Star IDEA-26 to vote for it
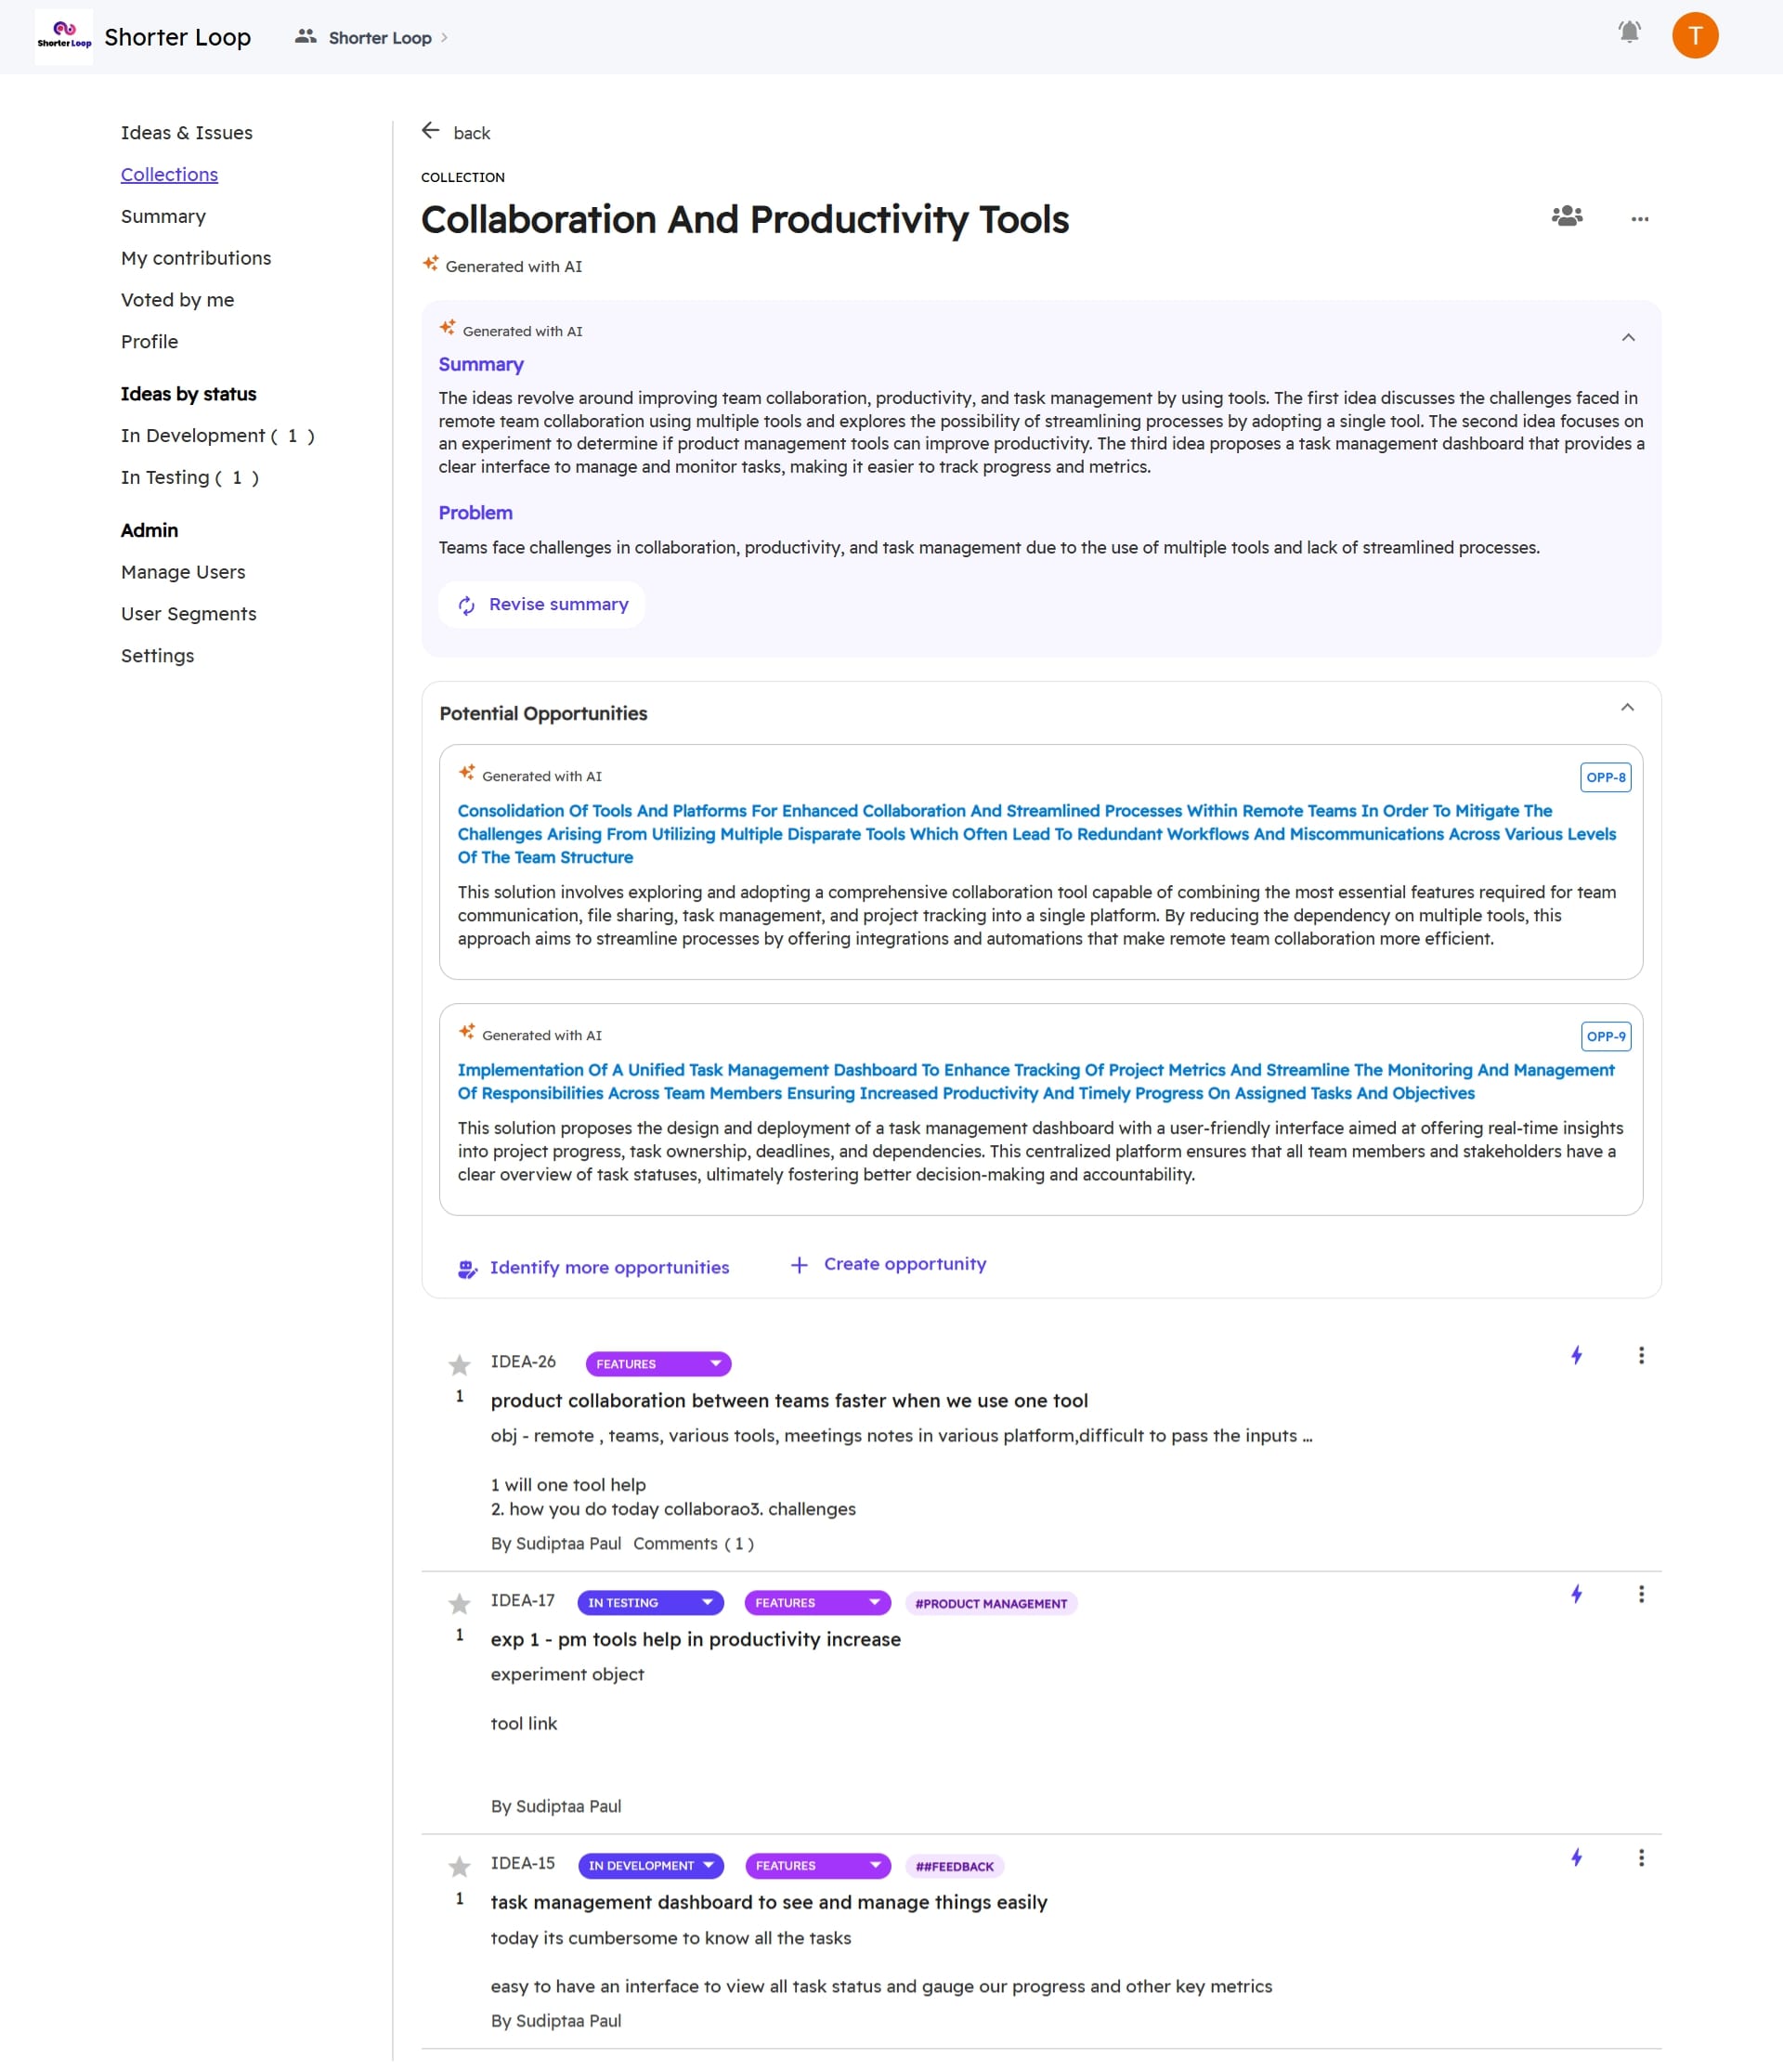The width and height of the screenshot is (1783, 2072). coord(459,1365)
